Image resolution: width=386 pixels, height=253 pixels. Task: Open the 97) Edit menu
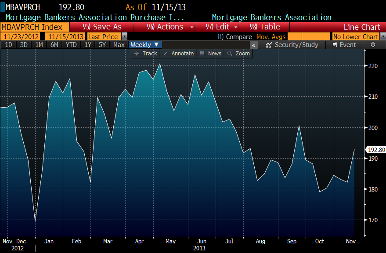tap(221, 27)
